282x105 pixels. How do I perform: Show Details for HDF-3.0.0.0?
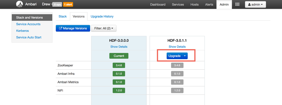click(119, 46)
